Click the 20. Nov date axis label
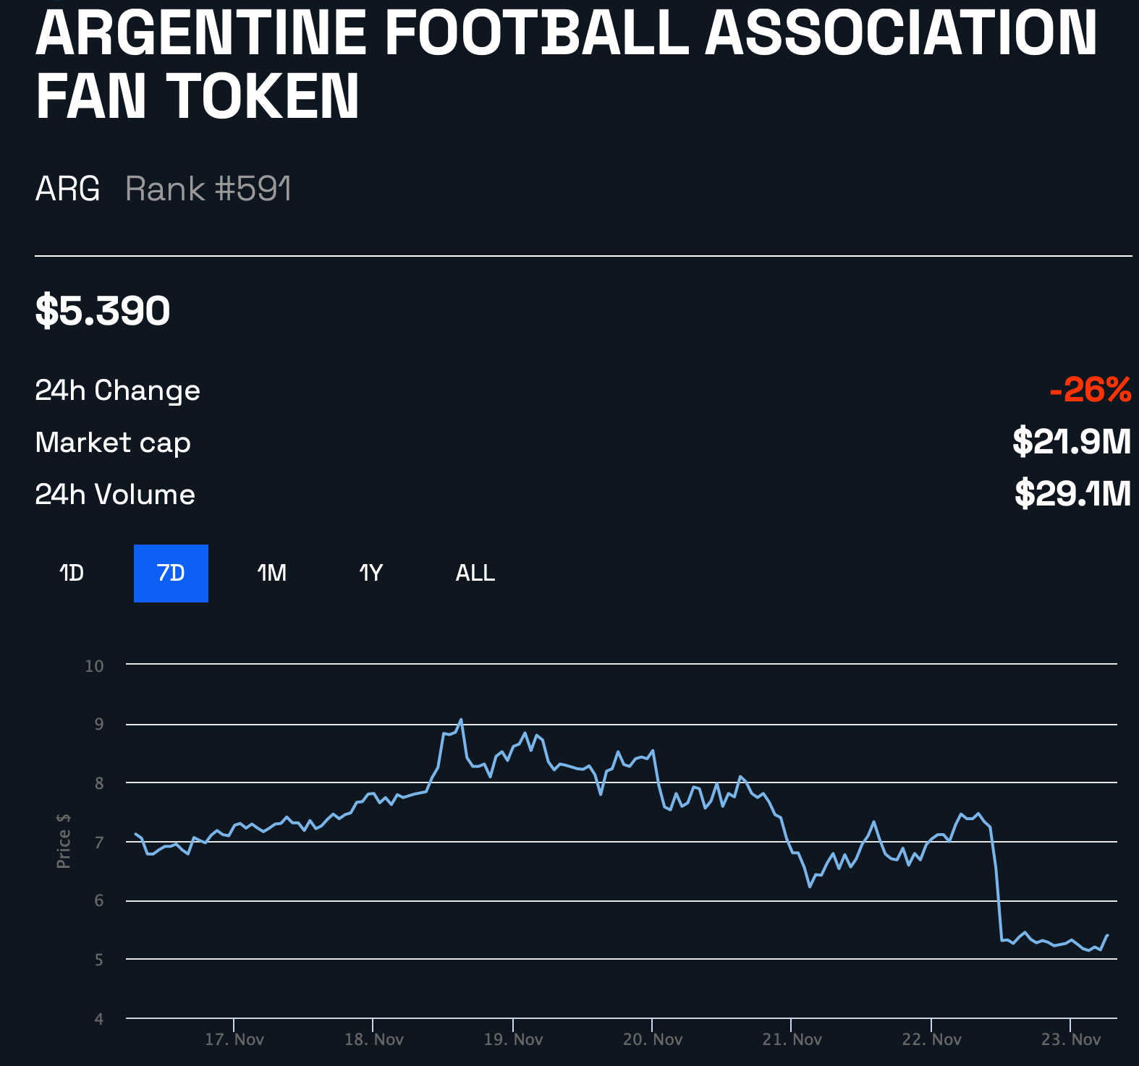The height and width of the screenshot is (1066, 1139). click(x=653, y=1040)
